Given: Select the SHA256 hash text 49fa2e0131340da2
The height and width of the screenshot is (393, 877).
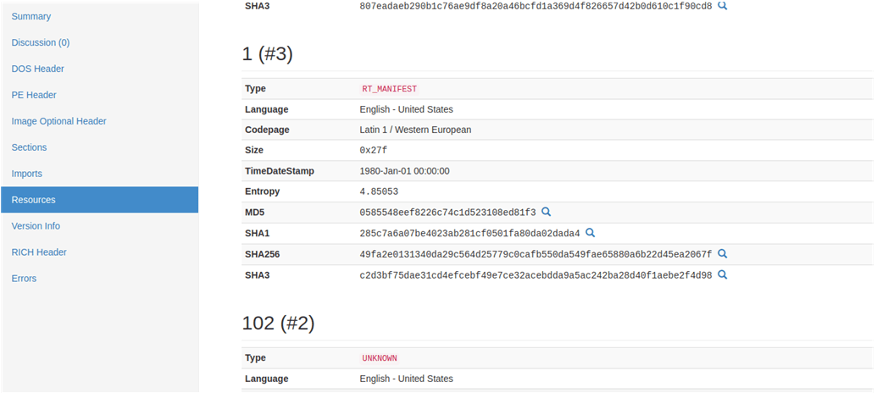Looking at the screenshot, I should pyautogui.click(x=536, y=254).
